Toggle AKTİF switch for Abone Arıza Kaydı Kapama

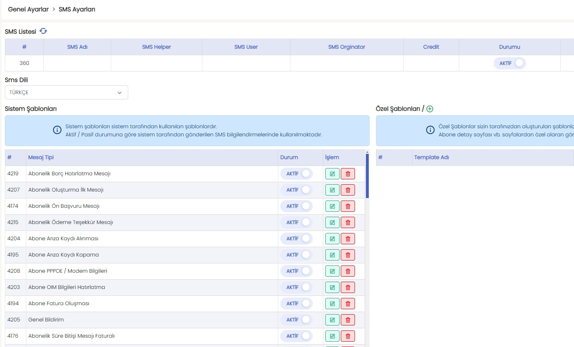pos(297,255)
